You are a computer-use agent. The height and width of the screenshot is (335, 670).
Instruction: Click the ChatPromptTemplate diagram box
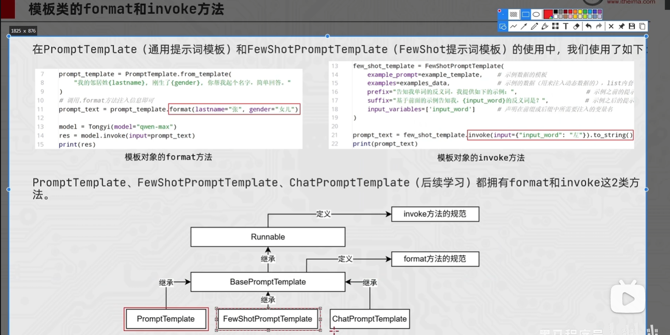coord(370,319)
